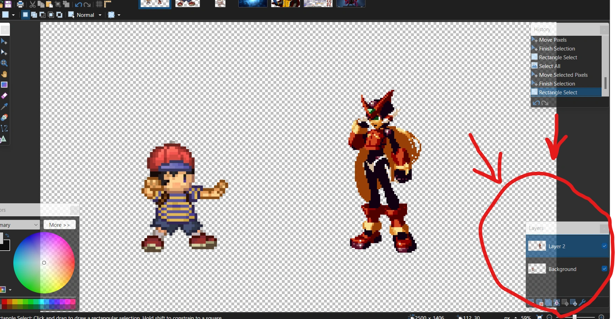This screenshot has width=615, height=319.
Task: Click the Save icon in the toolbar
Action: [8, 4]
